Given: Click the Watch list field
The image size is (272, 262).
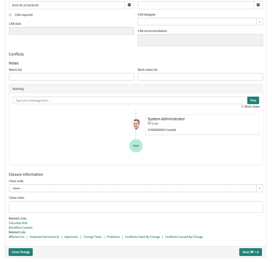Looking at the screenshot, I should (71, 77).
